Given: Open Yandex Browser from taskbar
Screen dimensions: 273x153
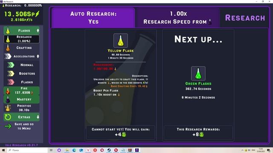Looking at the screenshot, I should (x=88, y=150).
